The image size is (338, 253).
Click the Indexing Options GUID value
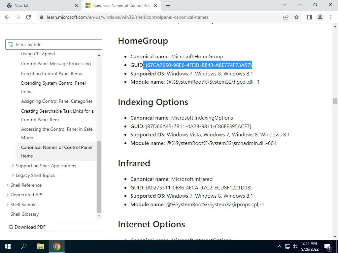(198, 126)
